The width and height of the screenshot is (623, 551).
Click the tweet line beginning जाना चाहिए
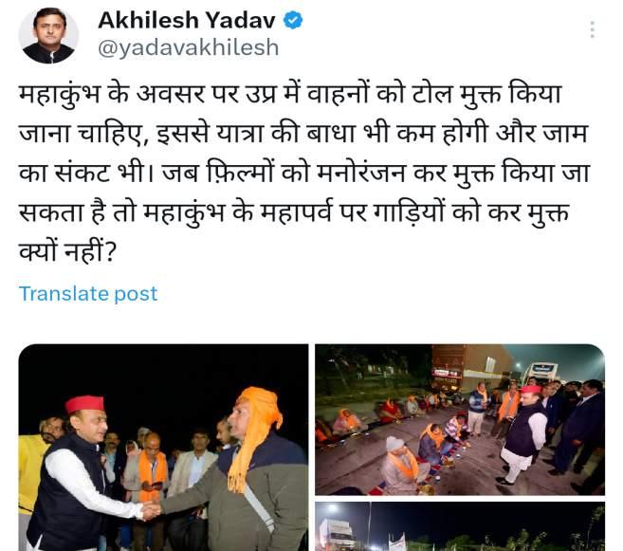click(302, 134)
